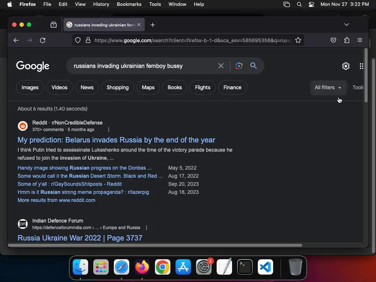The width and height of the screenshot is (376, 282).
Task: Open the Extensions puzzle icon
Action: click(347, 40)
